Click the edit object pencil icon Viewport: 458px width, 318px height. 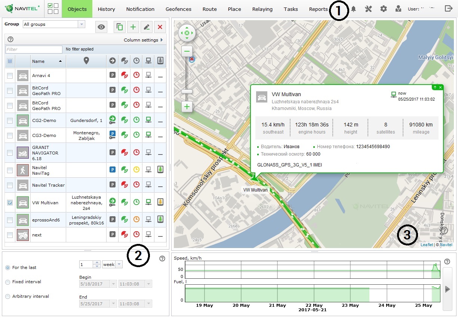(147, 27)
